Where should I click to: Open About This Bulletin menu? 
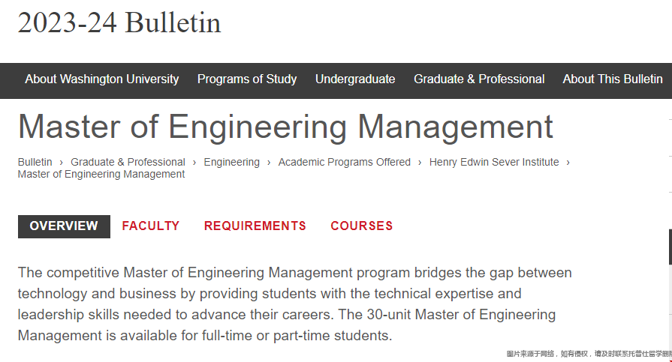click(x=613, y=79)
